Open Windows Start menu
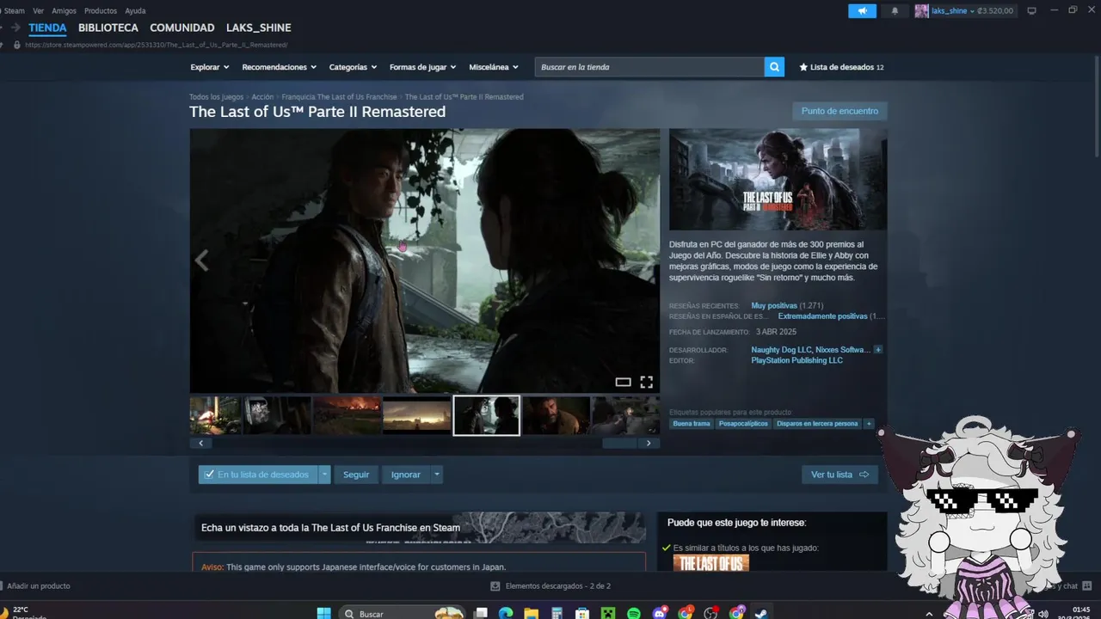 tap(323, 613)
